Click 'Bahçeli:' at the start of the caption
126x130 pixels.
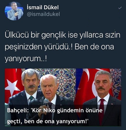click(18, 111)
